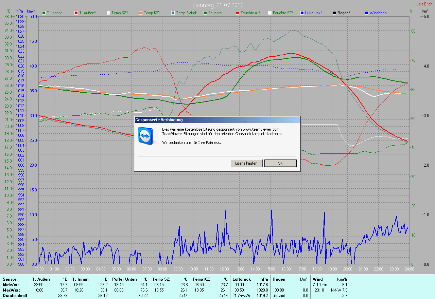Click the TeamViewer logo icon in dialog
The height and width of the screenshot is (299, 435).
pos(145,135)
